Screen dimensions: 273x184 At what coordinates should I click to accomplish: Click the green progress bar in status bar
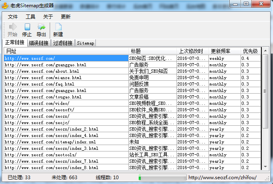[x=162, y=177]
